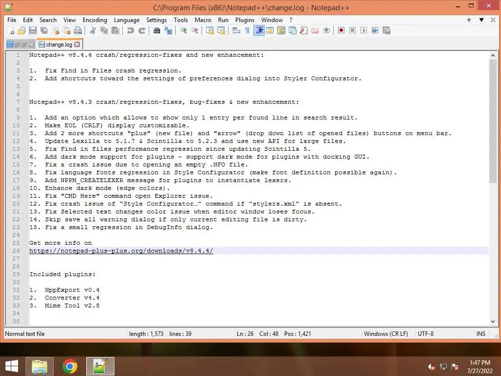Open Find with the binoculars icon
This screenshot has height=376, width=501.
[x=157, y=30]
